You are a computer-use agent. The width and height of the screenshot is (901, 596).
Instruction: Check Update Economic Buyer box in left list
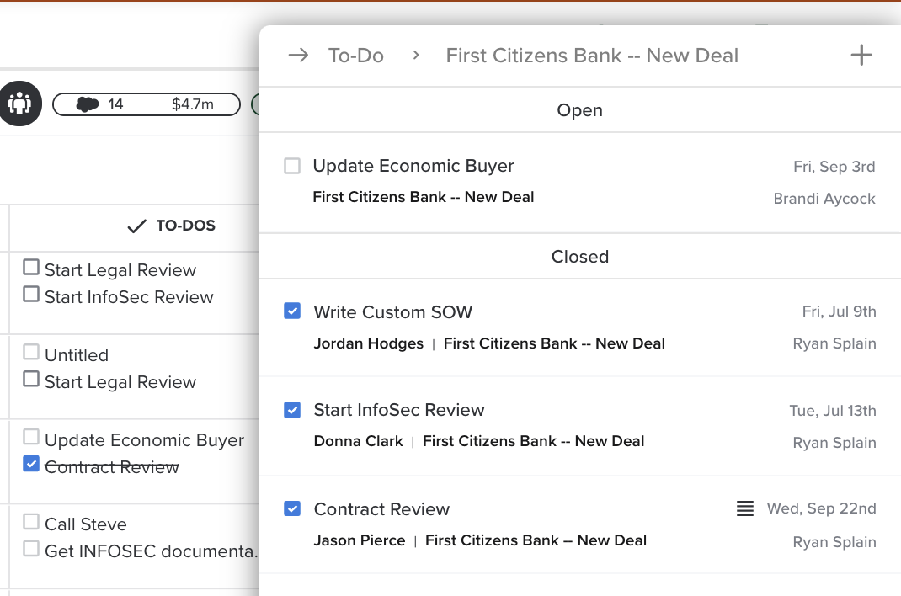point(31,437)
